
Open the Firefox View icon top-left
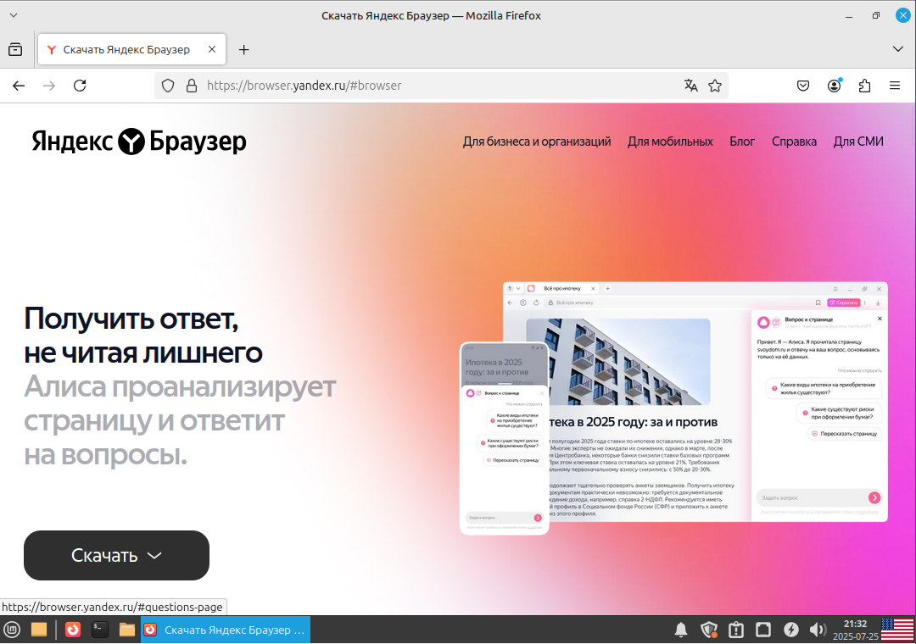coord(14,49)
